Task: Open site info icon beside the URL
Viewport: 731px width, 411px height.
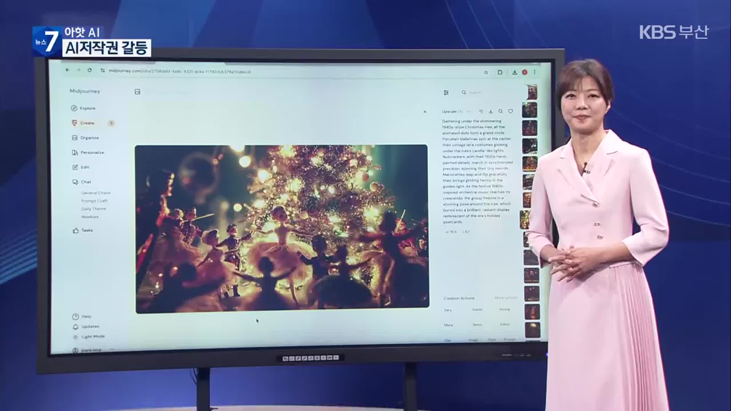Action: tap(102, 70)
